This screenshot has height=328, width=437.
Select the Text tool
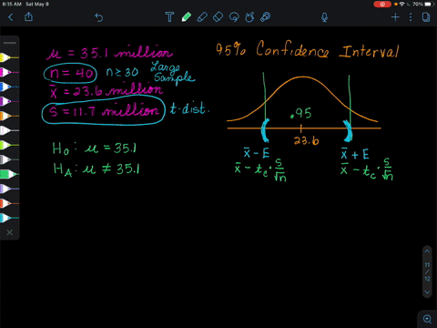click(x=169, y=17)
